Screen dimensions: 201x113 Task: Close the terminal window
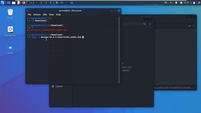pos(119,11)
